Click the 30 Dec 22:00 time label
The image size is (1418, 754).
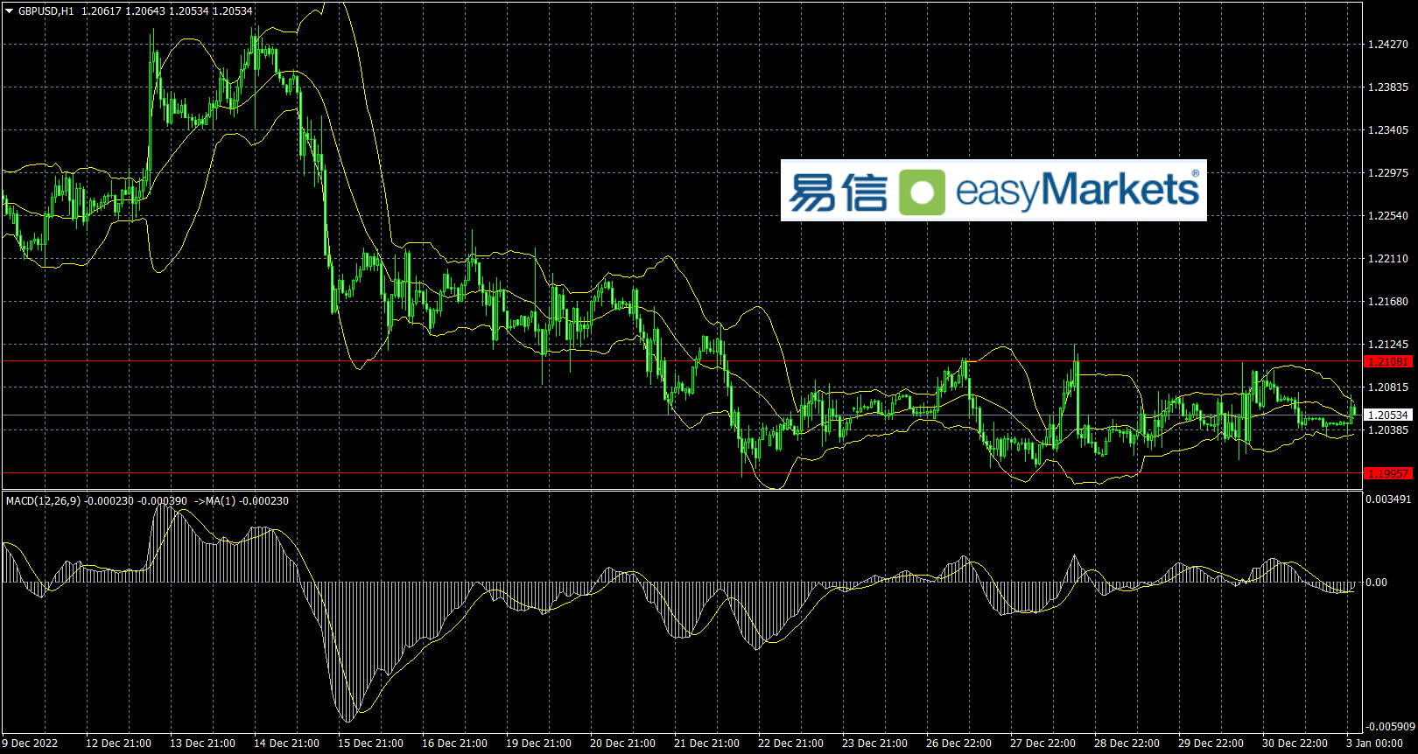click(1295, 744)
